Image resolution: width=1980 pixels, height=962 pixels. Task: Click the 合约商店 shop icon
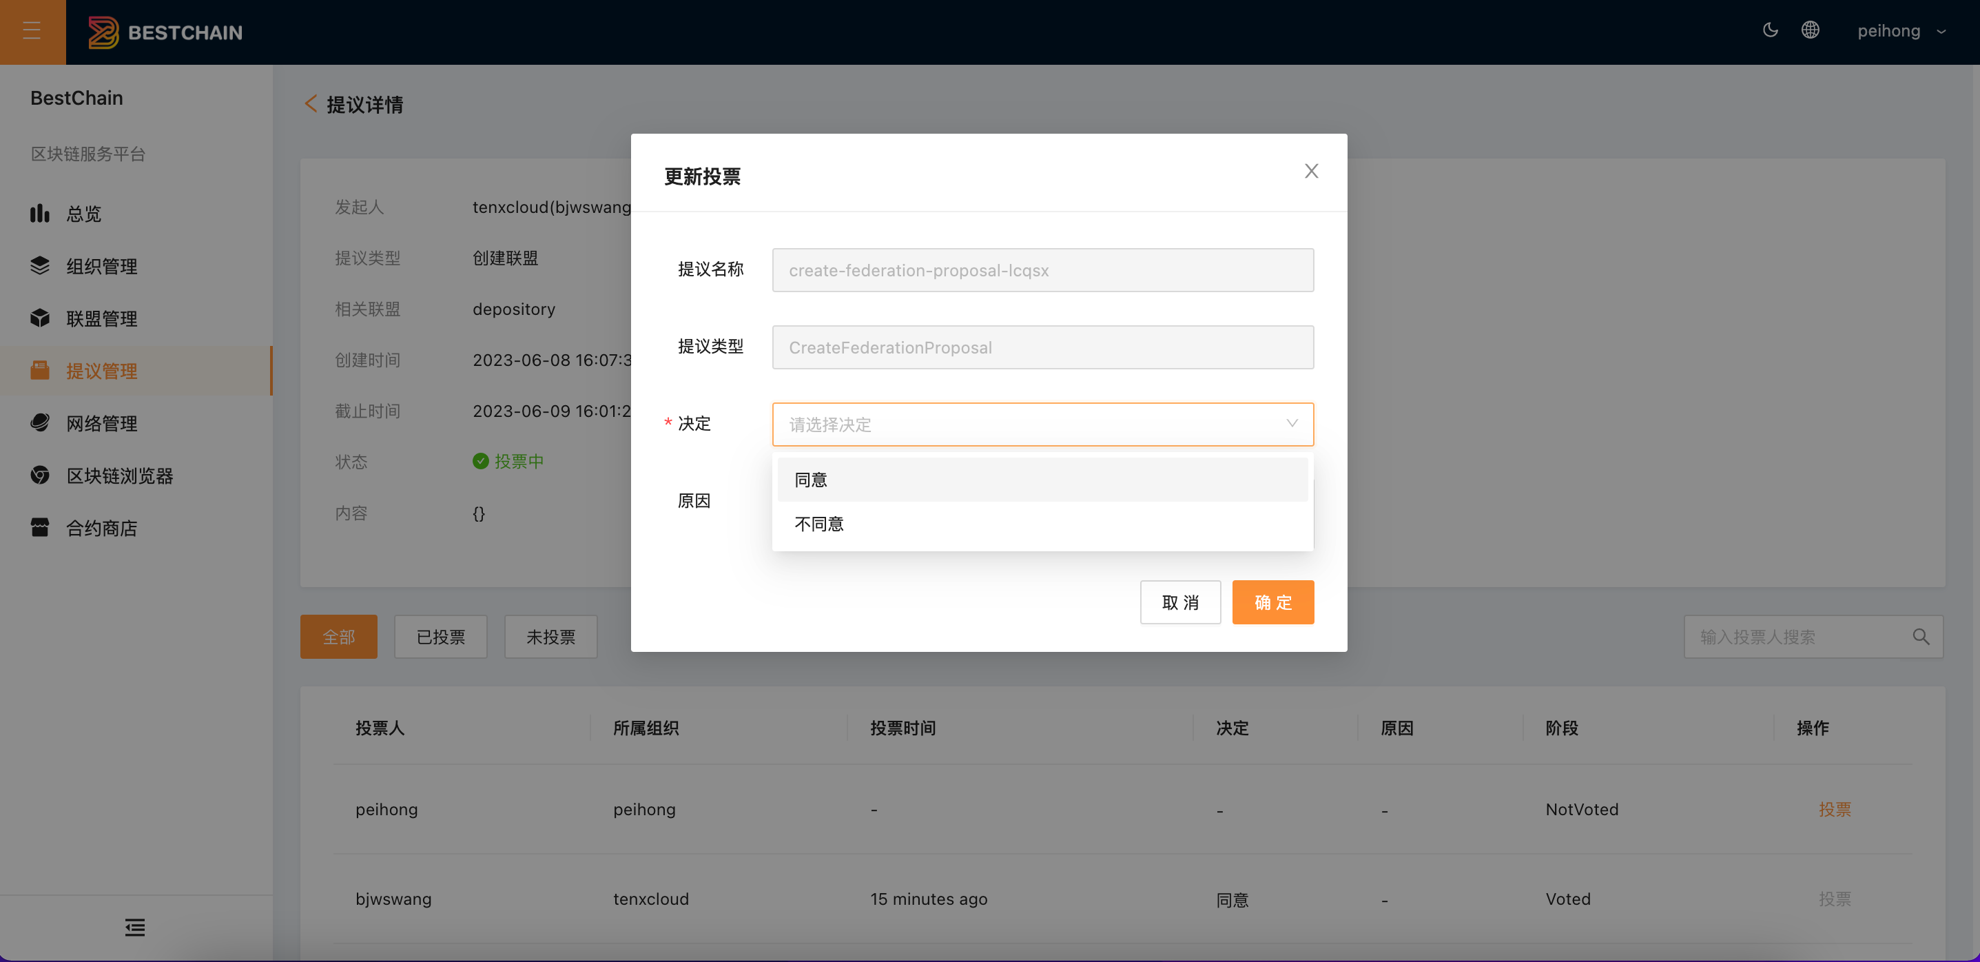tap(40, 526)
